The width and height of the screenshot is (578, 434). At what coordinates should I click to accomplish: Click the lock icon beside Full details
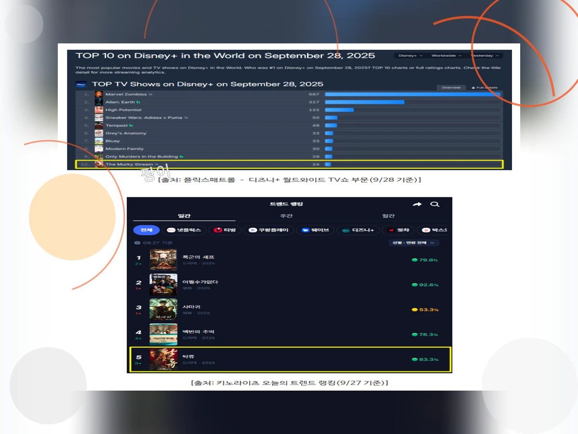(x=473, y=88)
